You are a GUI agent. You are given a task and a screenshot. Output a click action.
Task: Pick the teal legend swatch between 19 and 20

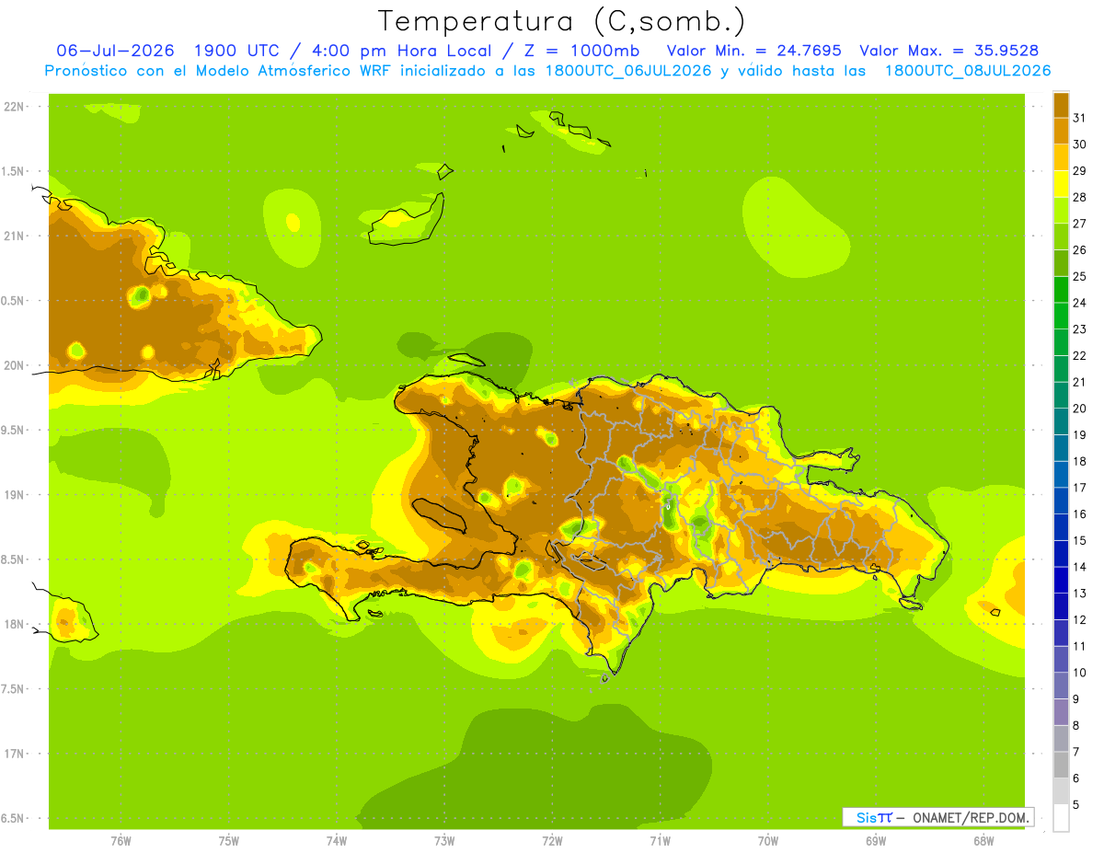(1061, 421)
